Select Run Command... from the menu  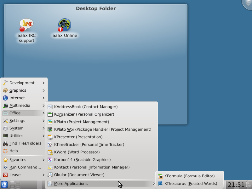23,167
